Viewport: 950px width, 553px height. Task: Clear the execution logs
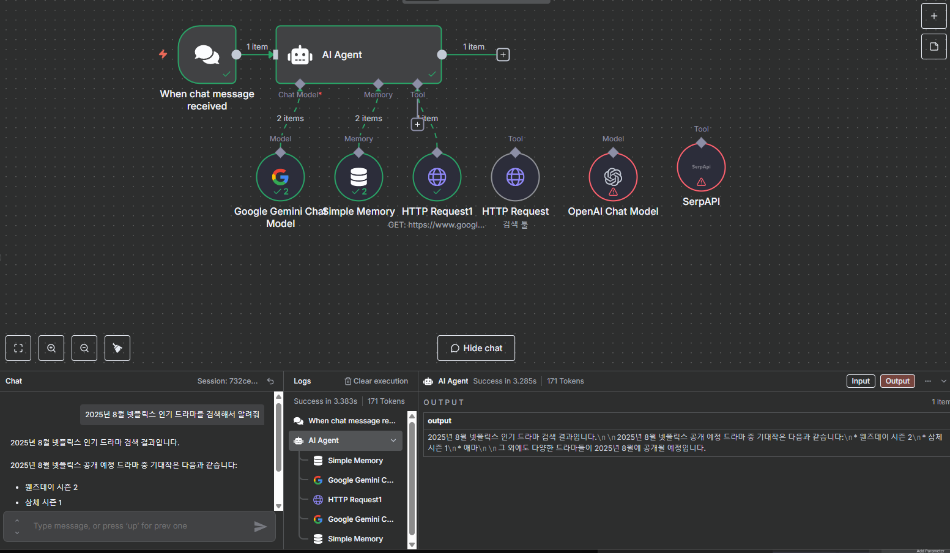tap(376, 381)
